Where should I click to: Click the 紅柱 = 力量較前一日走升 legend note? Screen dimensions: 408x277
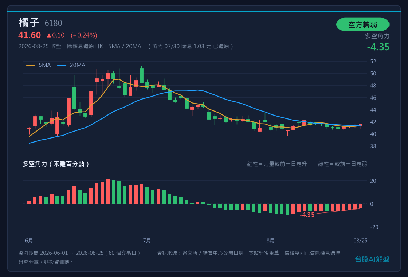277,164
